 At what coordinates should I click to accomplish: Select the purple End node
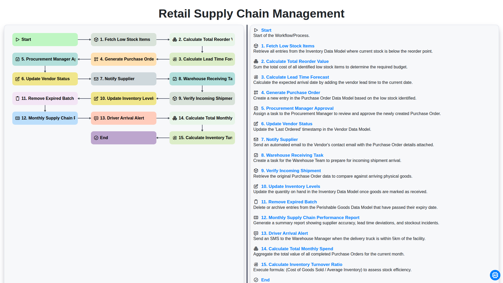[124, 138]
